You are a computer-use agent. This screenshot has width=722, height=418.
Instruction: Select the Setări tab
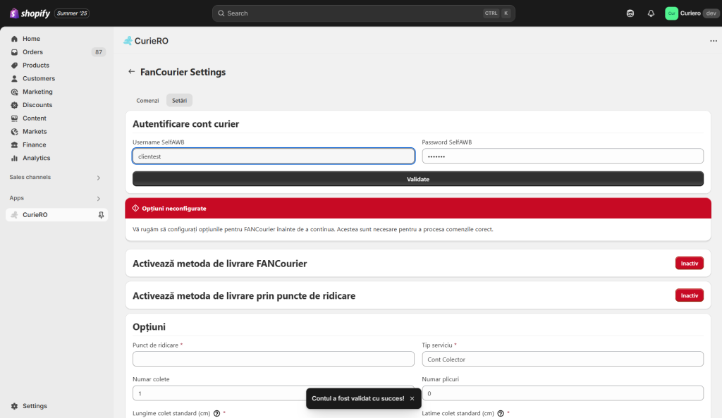tap(180, 100)
